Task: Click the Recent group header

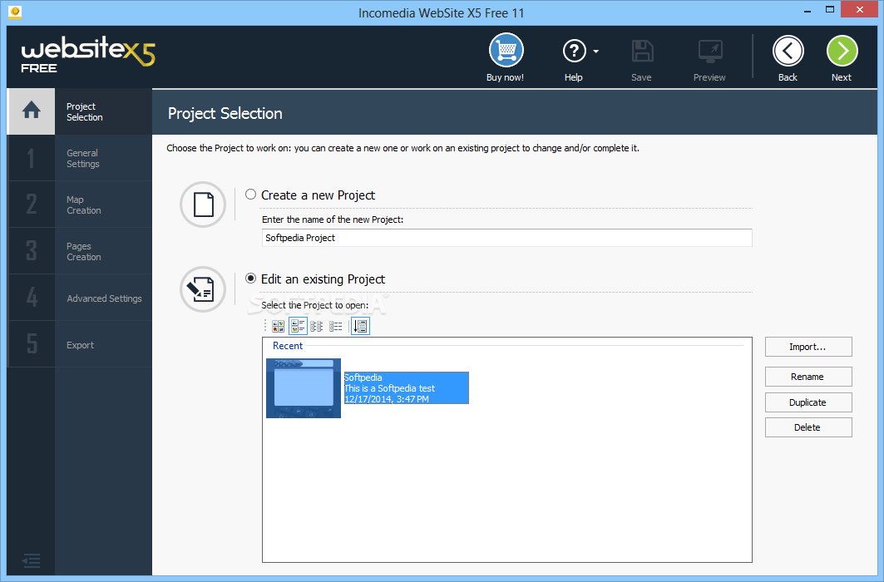Action: (288, 345)
